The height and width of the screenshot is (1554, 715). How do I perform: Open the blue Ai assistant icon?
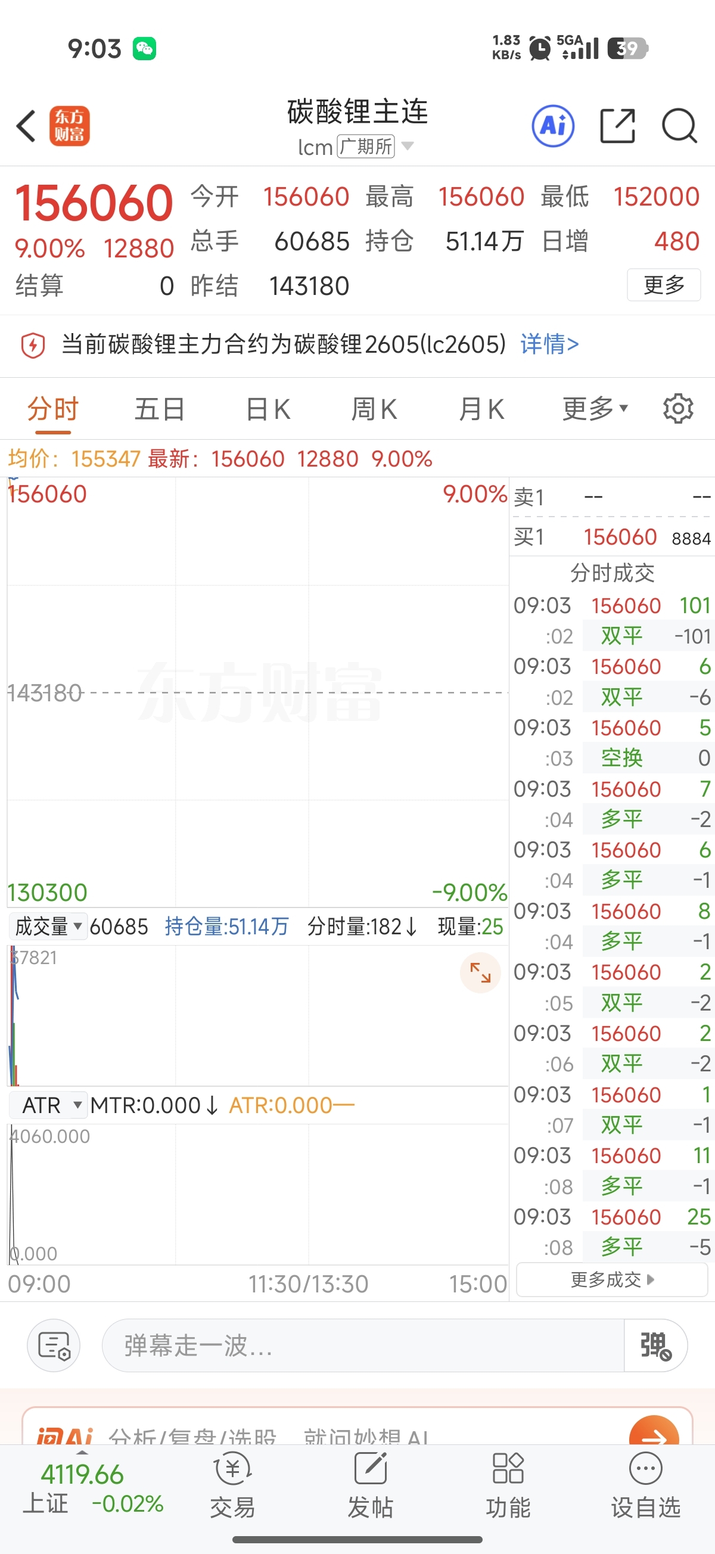click(x=553, y=126)
